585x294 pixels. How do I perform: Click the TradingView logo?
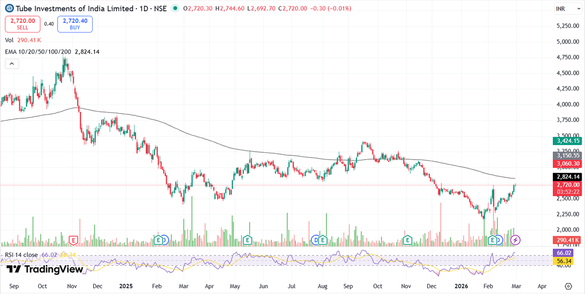45,269
